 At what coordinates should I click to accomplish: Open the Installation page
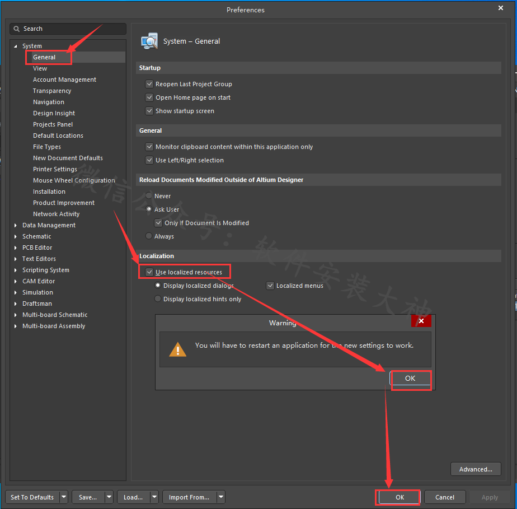point(49,192)
